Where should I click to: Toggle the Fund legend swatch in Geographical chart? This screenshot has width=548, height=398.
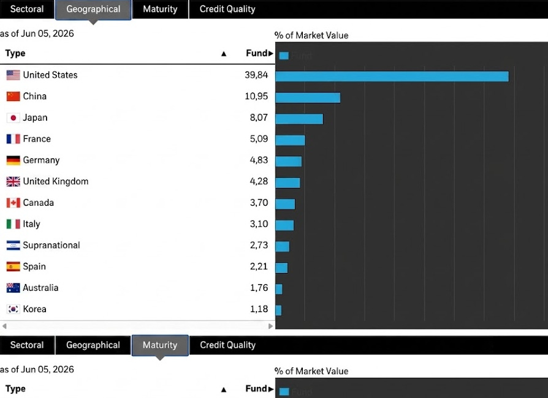click(x=284, y=56)
